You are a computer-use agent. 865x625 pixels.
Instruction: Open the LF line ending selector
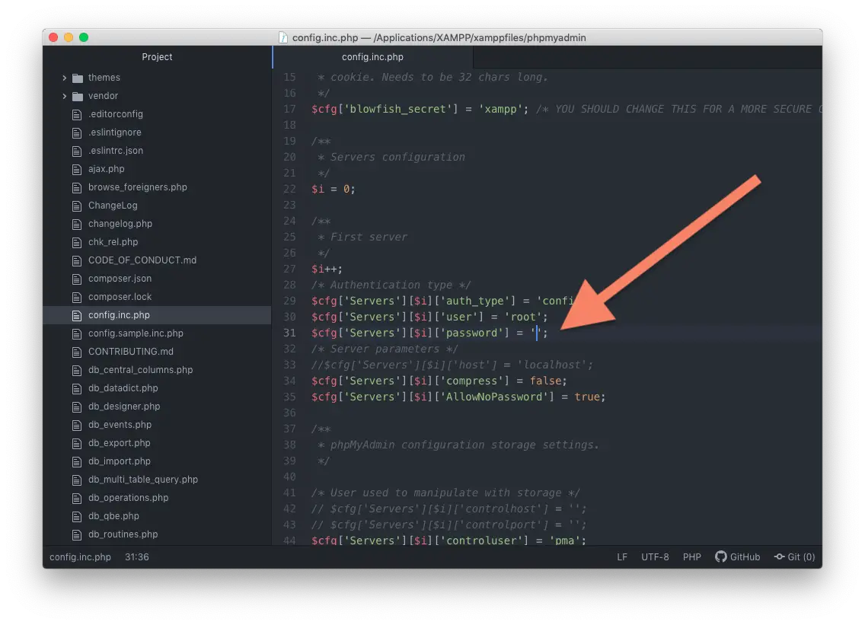pyautogui.click(x=622, y=557)
